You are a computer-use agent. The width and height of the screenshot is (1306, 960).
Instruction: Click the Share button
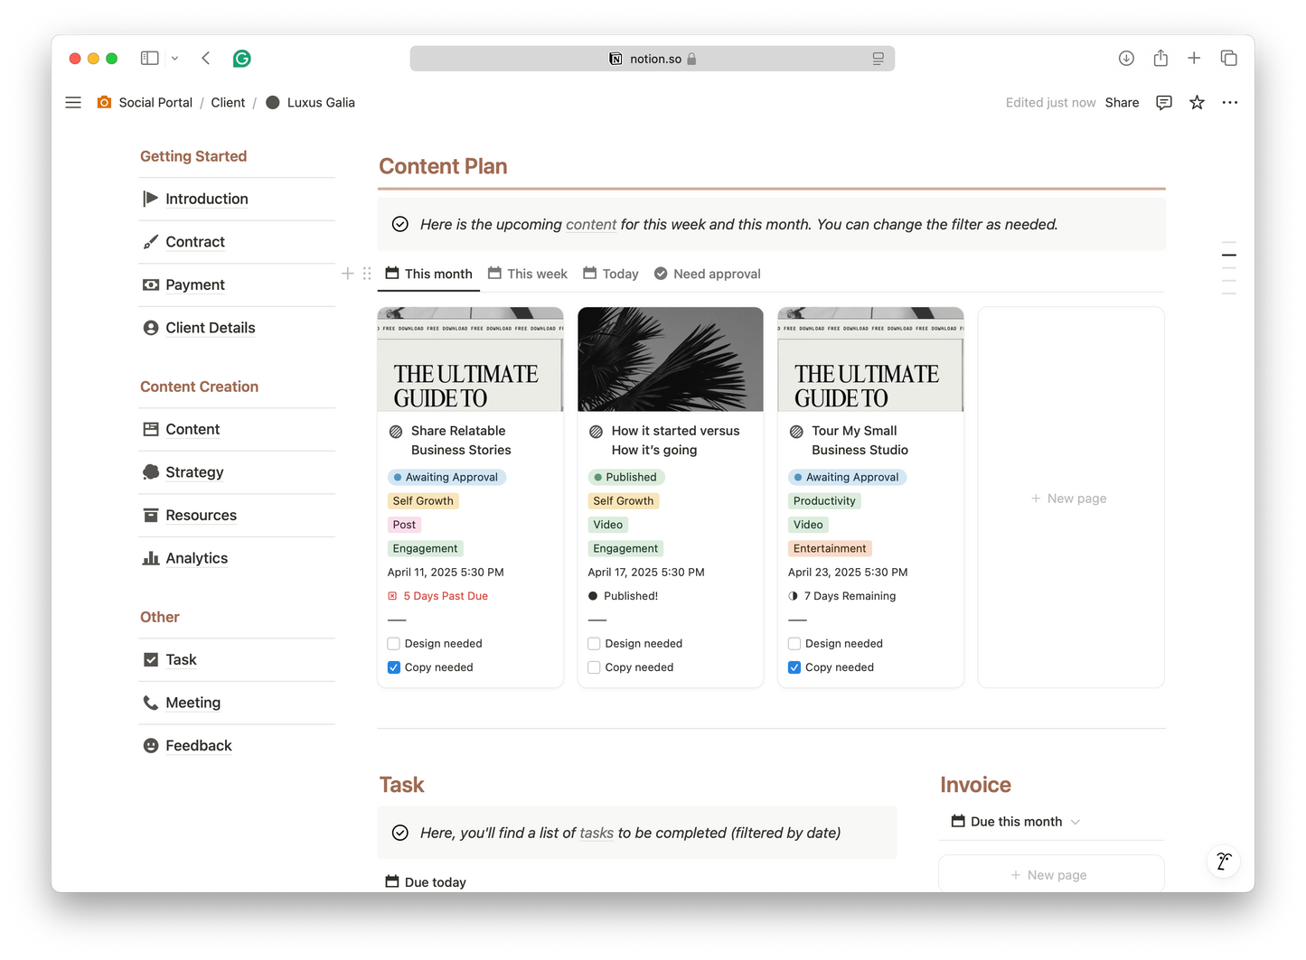point(1122,103)
